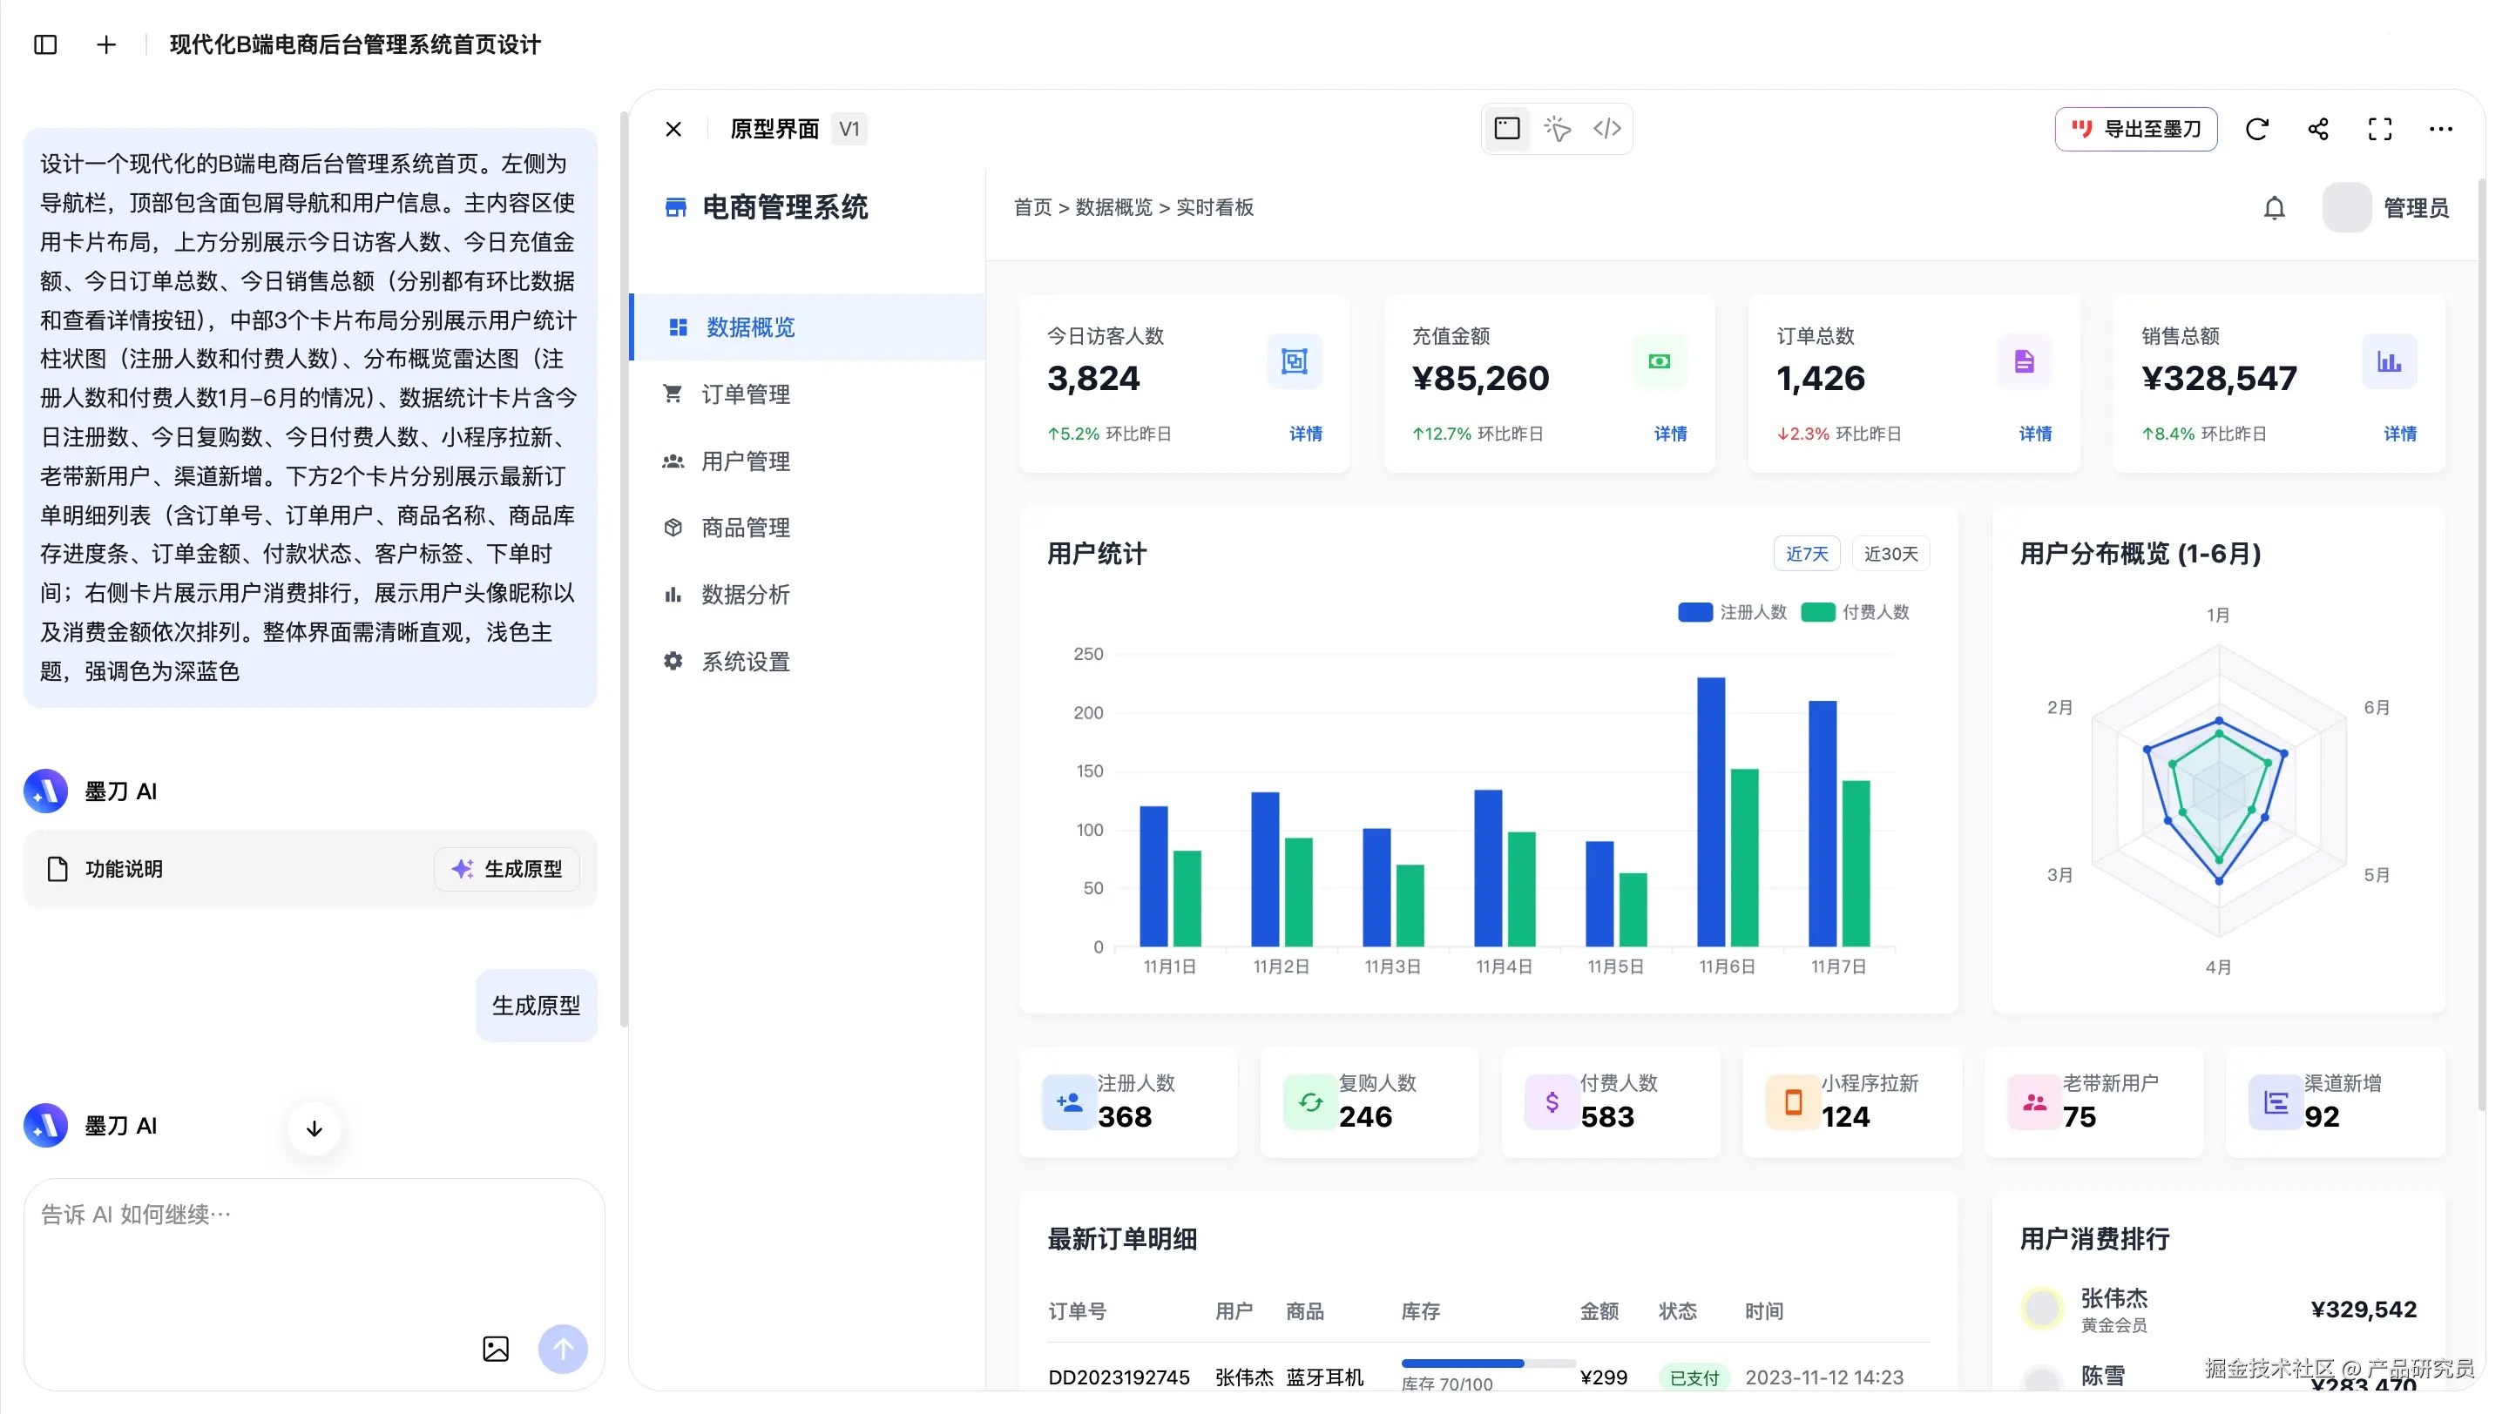Open the V1 version selector

pos(849,130)
